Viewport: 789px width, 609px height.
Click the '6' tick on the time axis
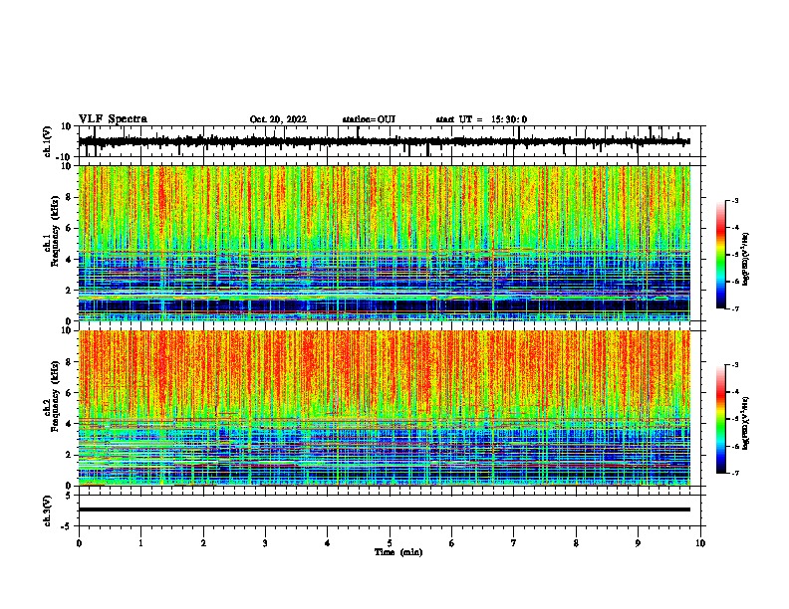coord(452,543)
